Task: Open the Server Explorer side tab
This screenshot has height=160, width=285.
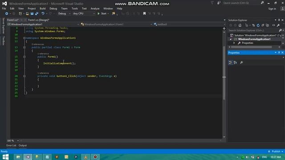Action: (3, 26)
